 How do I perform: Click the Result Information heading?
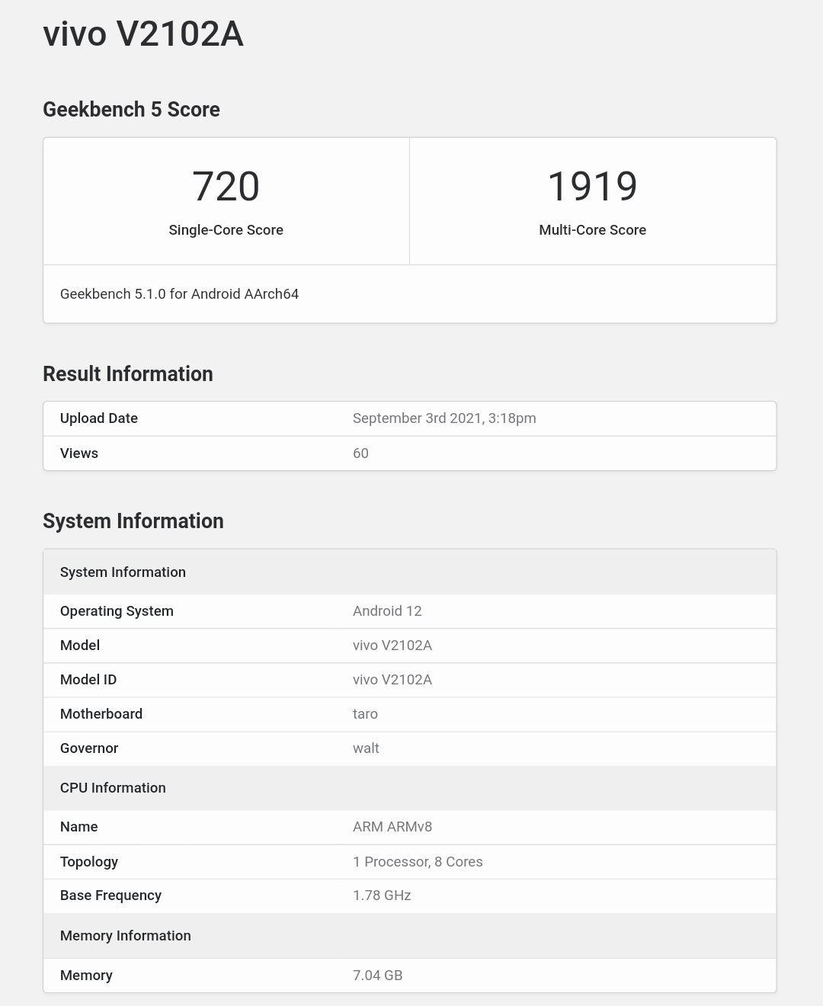click(128, 374)
